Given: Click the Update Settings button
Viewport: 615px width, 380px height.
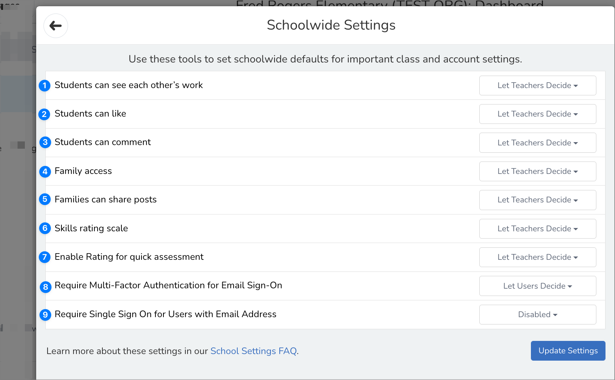Looking at the screenshot, I should 568,351.
